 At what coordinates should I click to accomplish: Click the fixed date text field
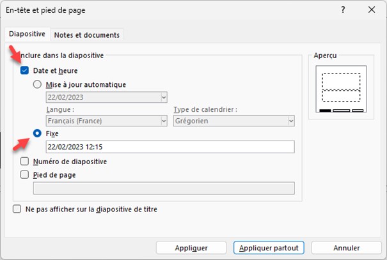coord(170,148)
